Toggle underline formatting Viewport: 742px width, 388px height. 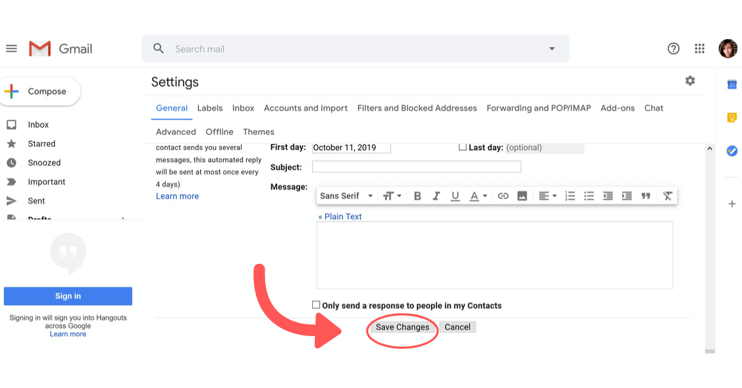coord(455,195)
